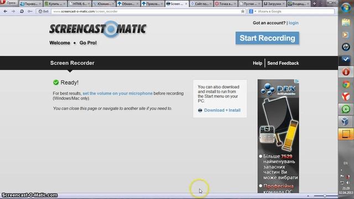Viewport: 354px width, 199px height.
Task: Click the DBX advertisement banner
Action: coord(278,136)
